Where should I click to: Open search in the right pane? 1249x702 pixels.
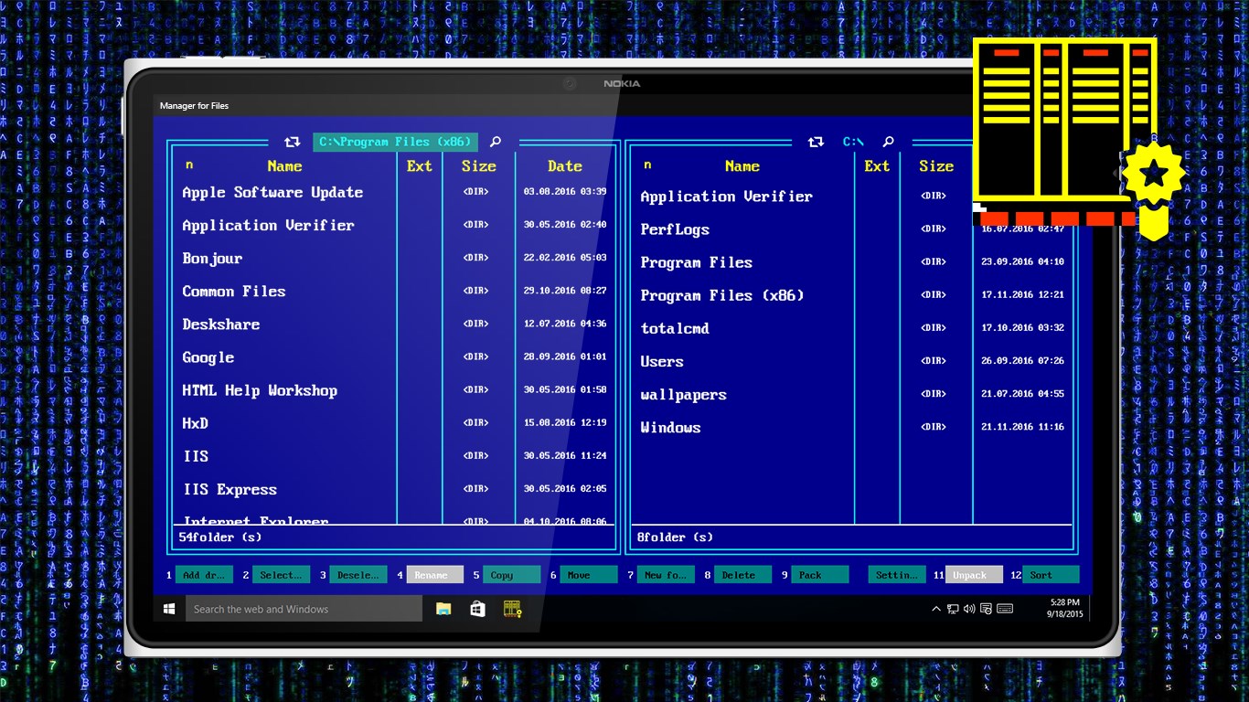click(x=887, y=142)
